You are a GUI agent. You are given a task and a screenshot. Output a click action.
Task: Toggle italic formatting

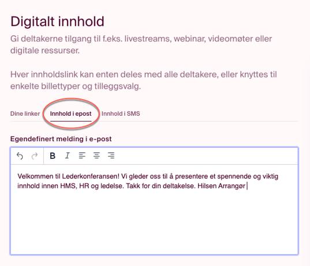coord(68,156)
